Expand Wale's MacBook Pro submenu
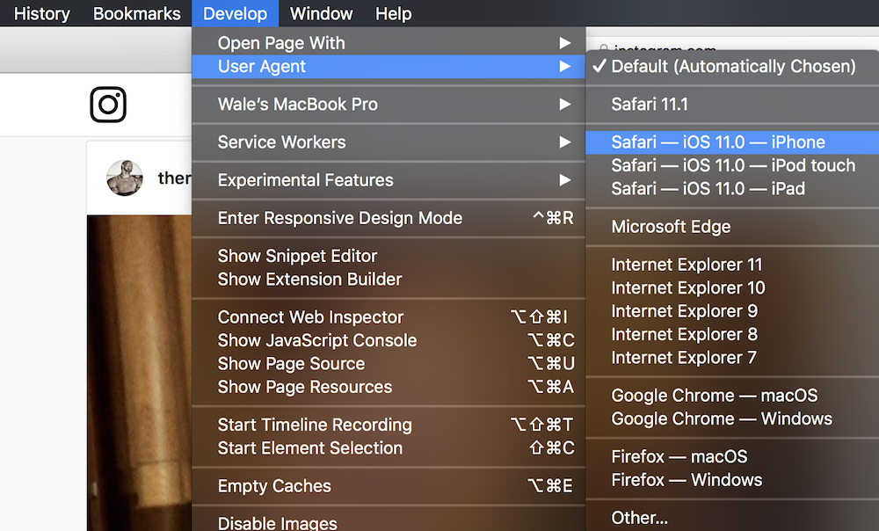Image resolution: width=879 pixels, height=531 pixels. 389,105
